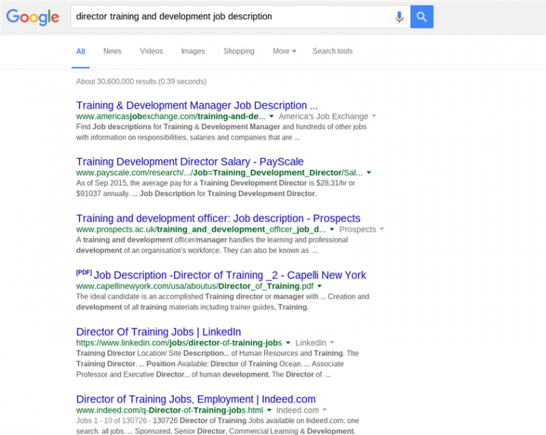
Task: Open Training & Development Manager Job Description result
Action: (197, 105)
